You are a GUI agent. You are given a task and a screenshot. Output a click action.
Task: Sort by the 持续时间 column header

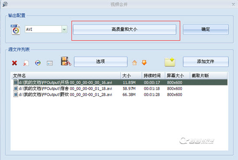[x=153, y=75]
